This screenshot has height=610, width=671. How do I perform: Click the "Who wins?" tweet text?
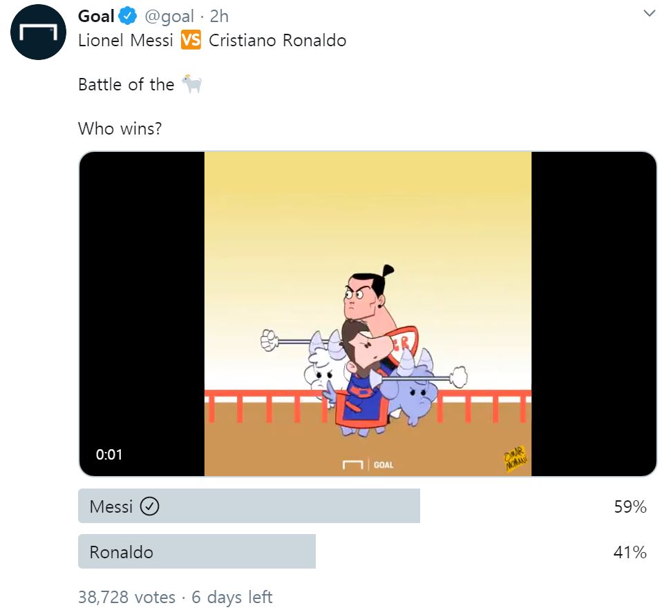click(120, 128)
